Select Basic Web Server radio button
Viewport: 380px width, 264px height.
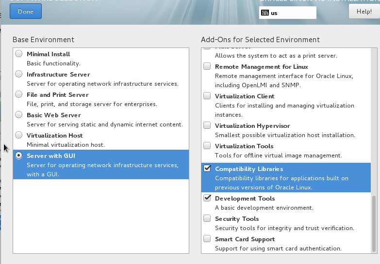point(18,114)
